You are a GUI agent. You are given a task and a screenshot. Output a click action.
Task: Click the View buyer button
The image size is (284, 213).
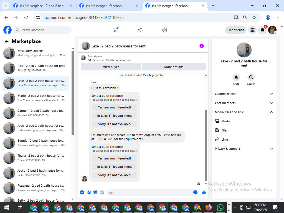[x=111, y=67]
